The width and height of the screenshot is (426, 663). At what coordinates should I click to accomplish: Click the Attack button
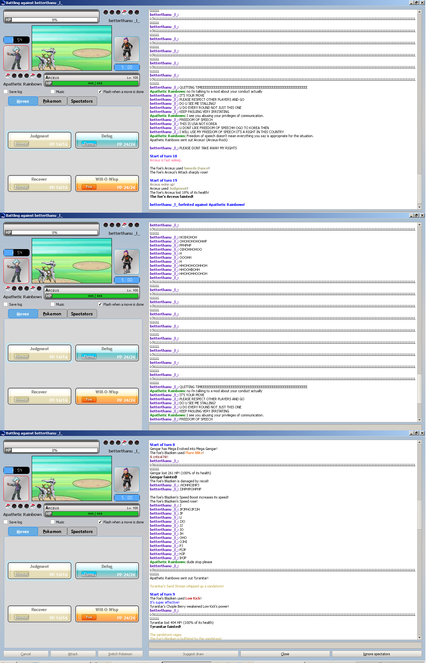point(73,654)
